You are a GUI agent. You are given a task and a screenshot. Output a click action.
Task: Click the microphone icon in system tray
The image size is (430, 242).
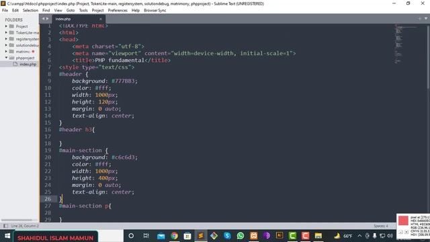coord(375,236)
